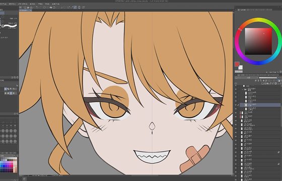Create a new canvas from command bar
The image size is (282, 181).
pos(25,8)
